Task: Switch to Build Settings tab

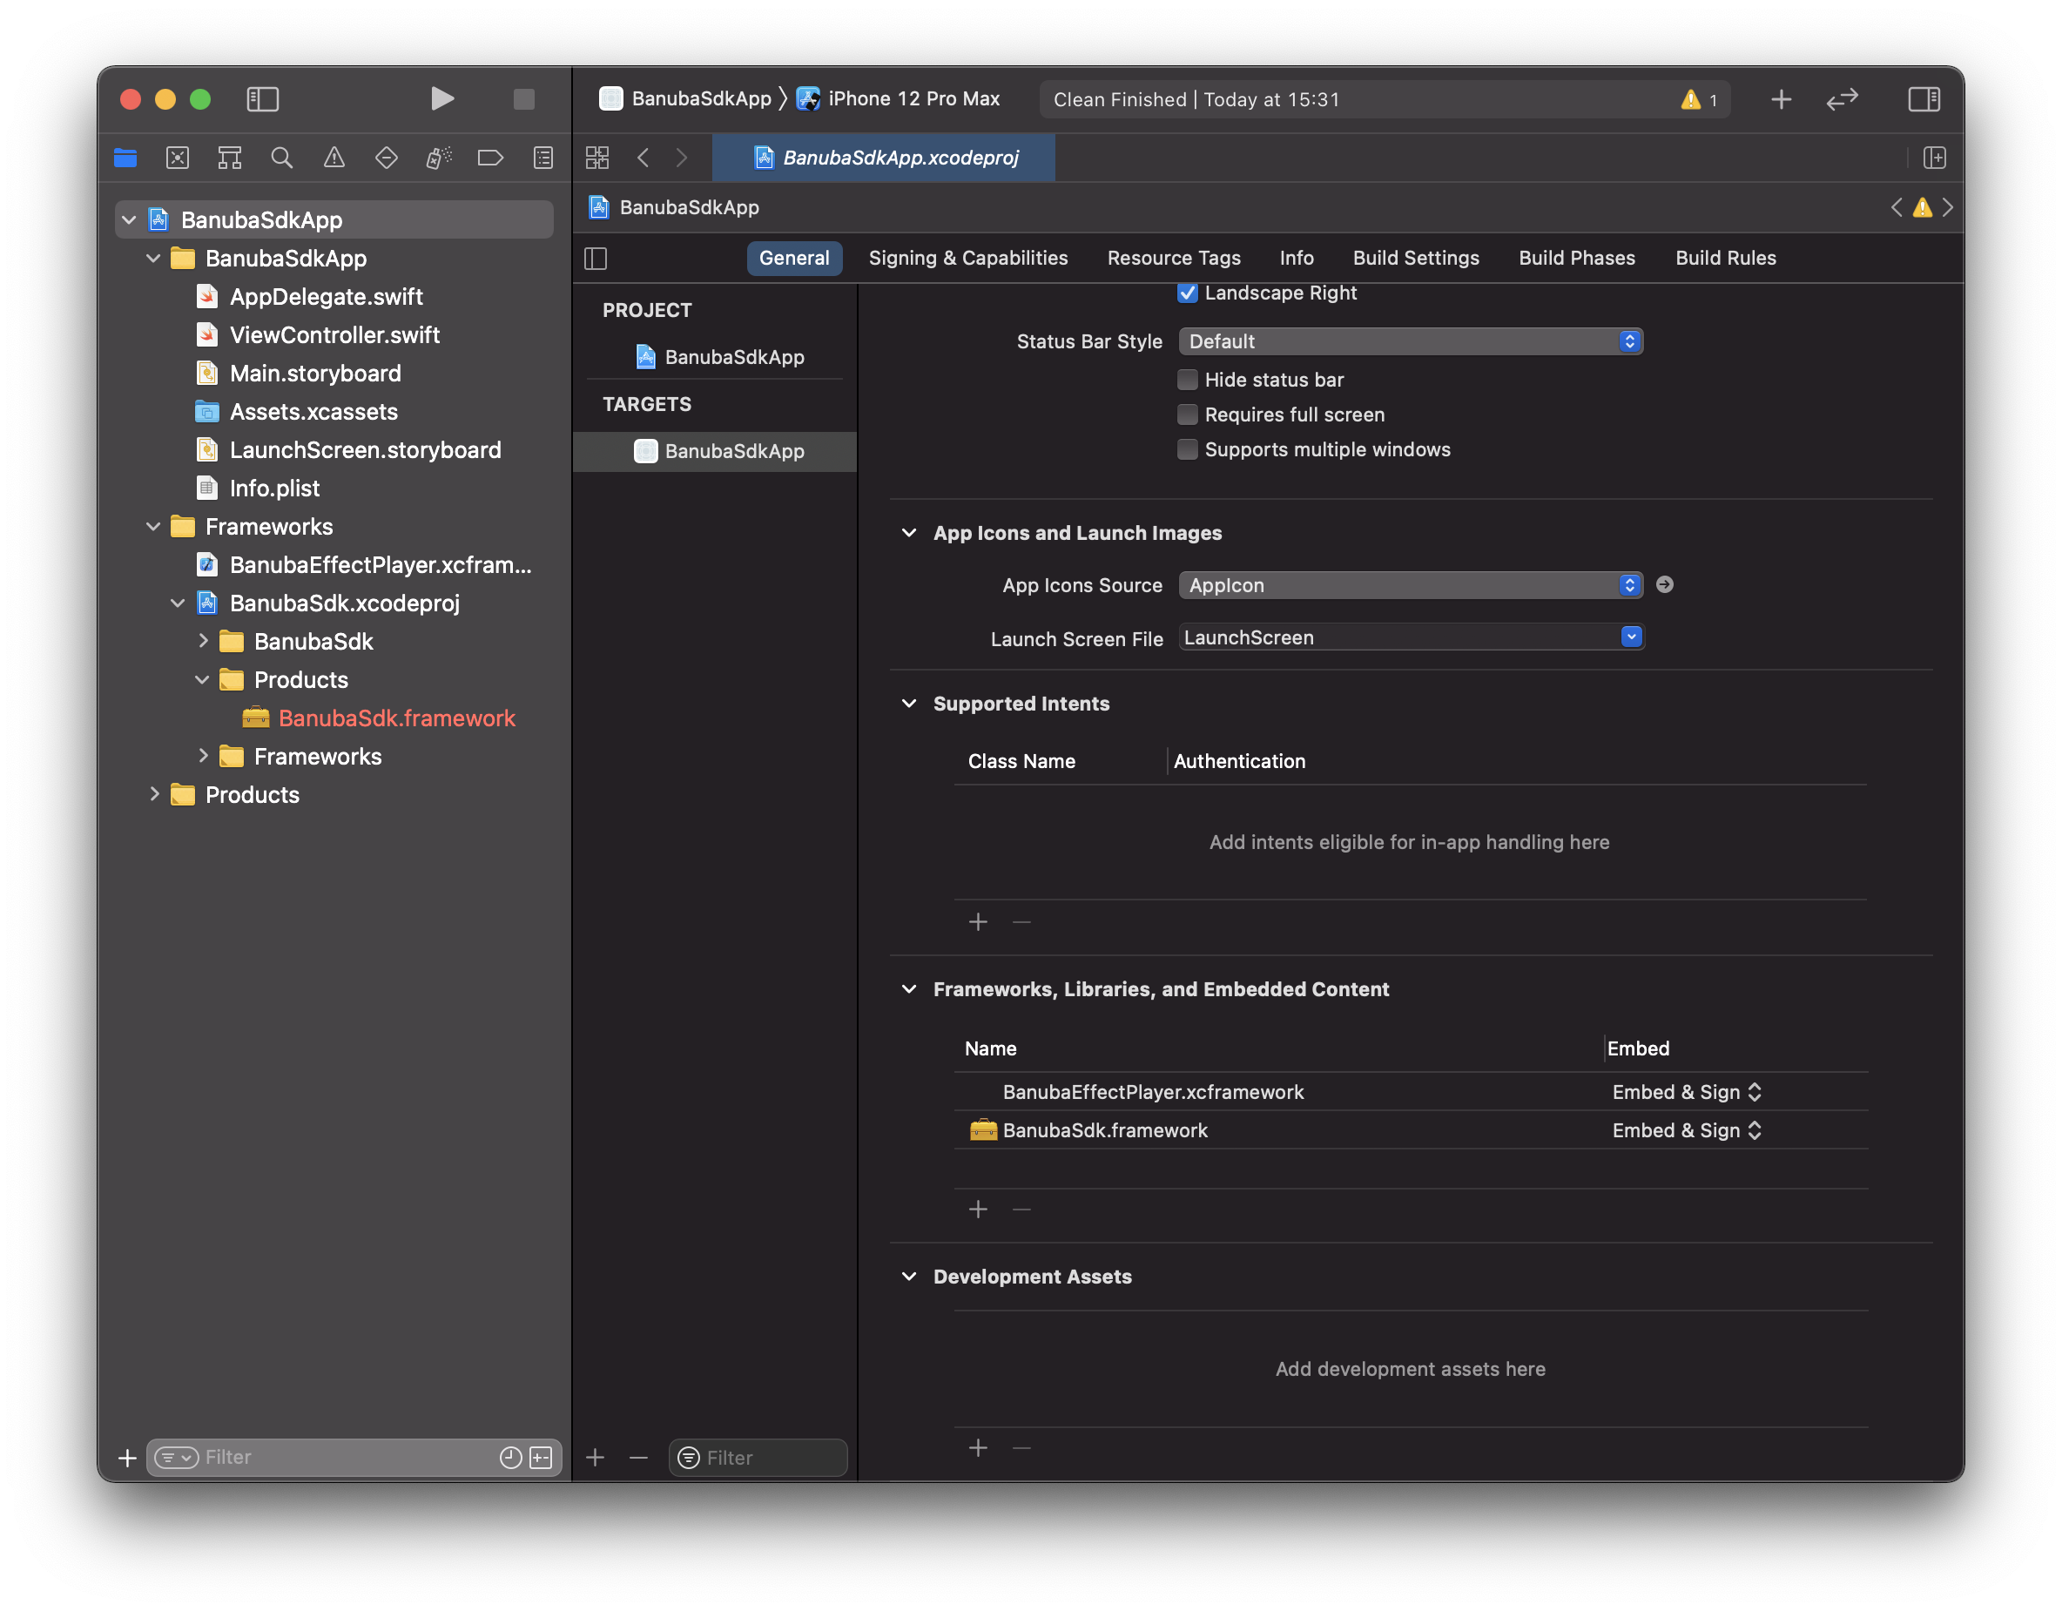Action: point(1415,258)
